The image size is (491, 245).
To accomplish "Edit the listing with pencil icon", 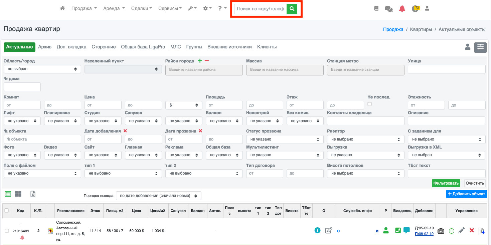I will [x=462, y=230].
